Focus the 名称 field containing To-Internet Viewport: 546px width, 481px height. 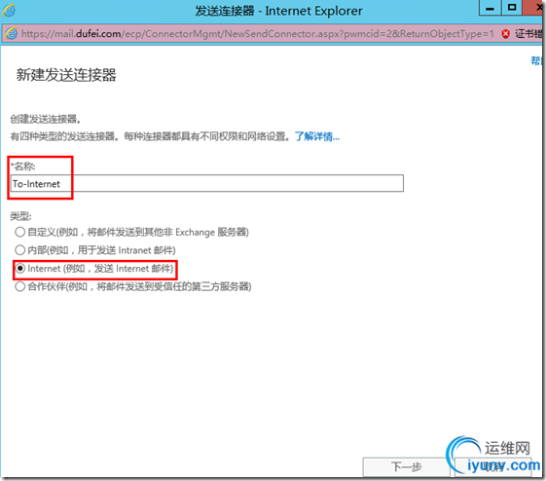[207, 183]
